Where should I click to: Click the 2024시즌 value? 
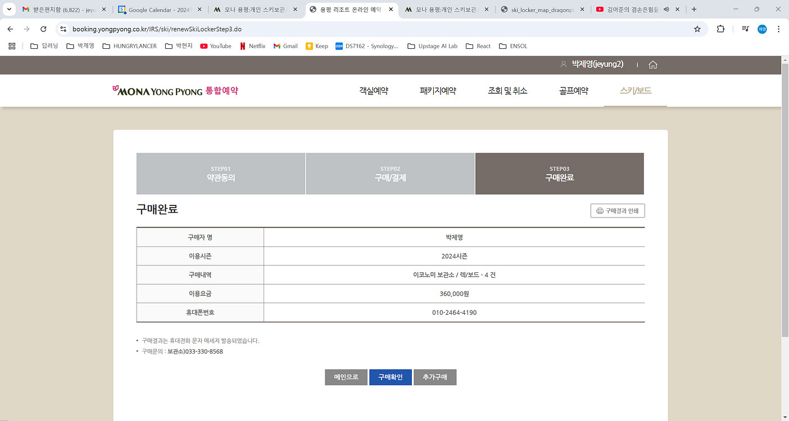pyautogui.click(x=454, y=256)
